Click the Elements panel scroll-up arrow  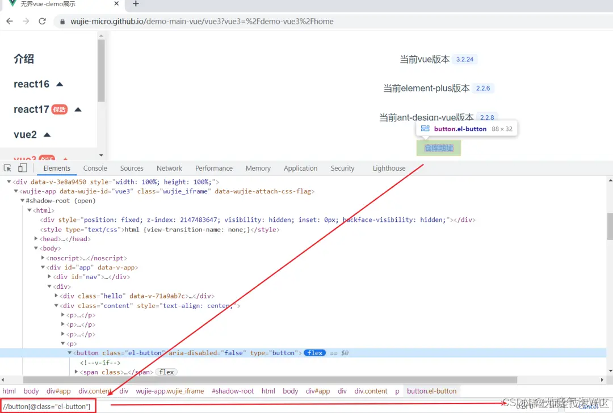coord(610,180)
